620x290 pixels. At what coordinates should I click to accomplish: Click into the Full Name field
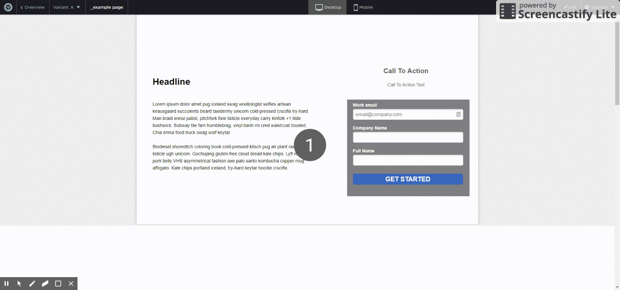(x=408, y=160)
